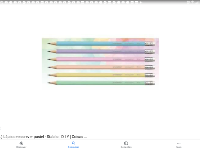Tap the yellow pastel pencil in the image
Image resolution: width=200 pixels, height=150 pixels.
[x=101, y=75]
